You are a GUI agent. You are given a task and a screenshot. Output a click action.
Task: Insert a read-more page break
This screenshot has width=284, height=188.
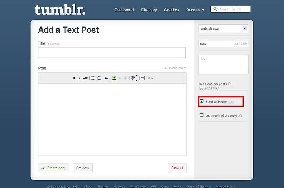[143, 78]
